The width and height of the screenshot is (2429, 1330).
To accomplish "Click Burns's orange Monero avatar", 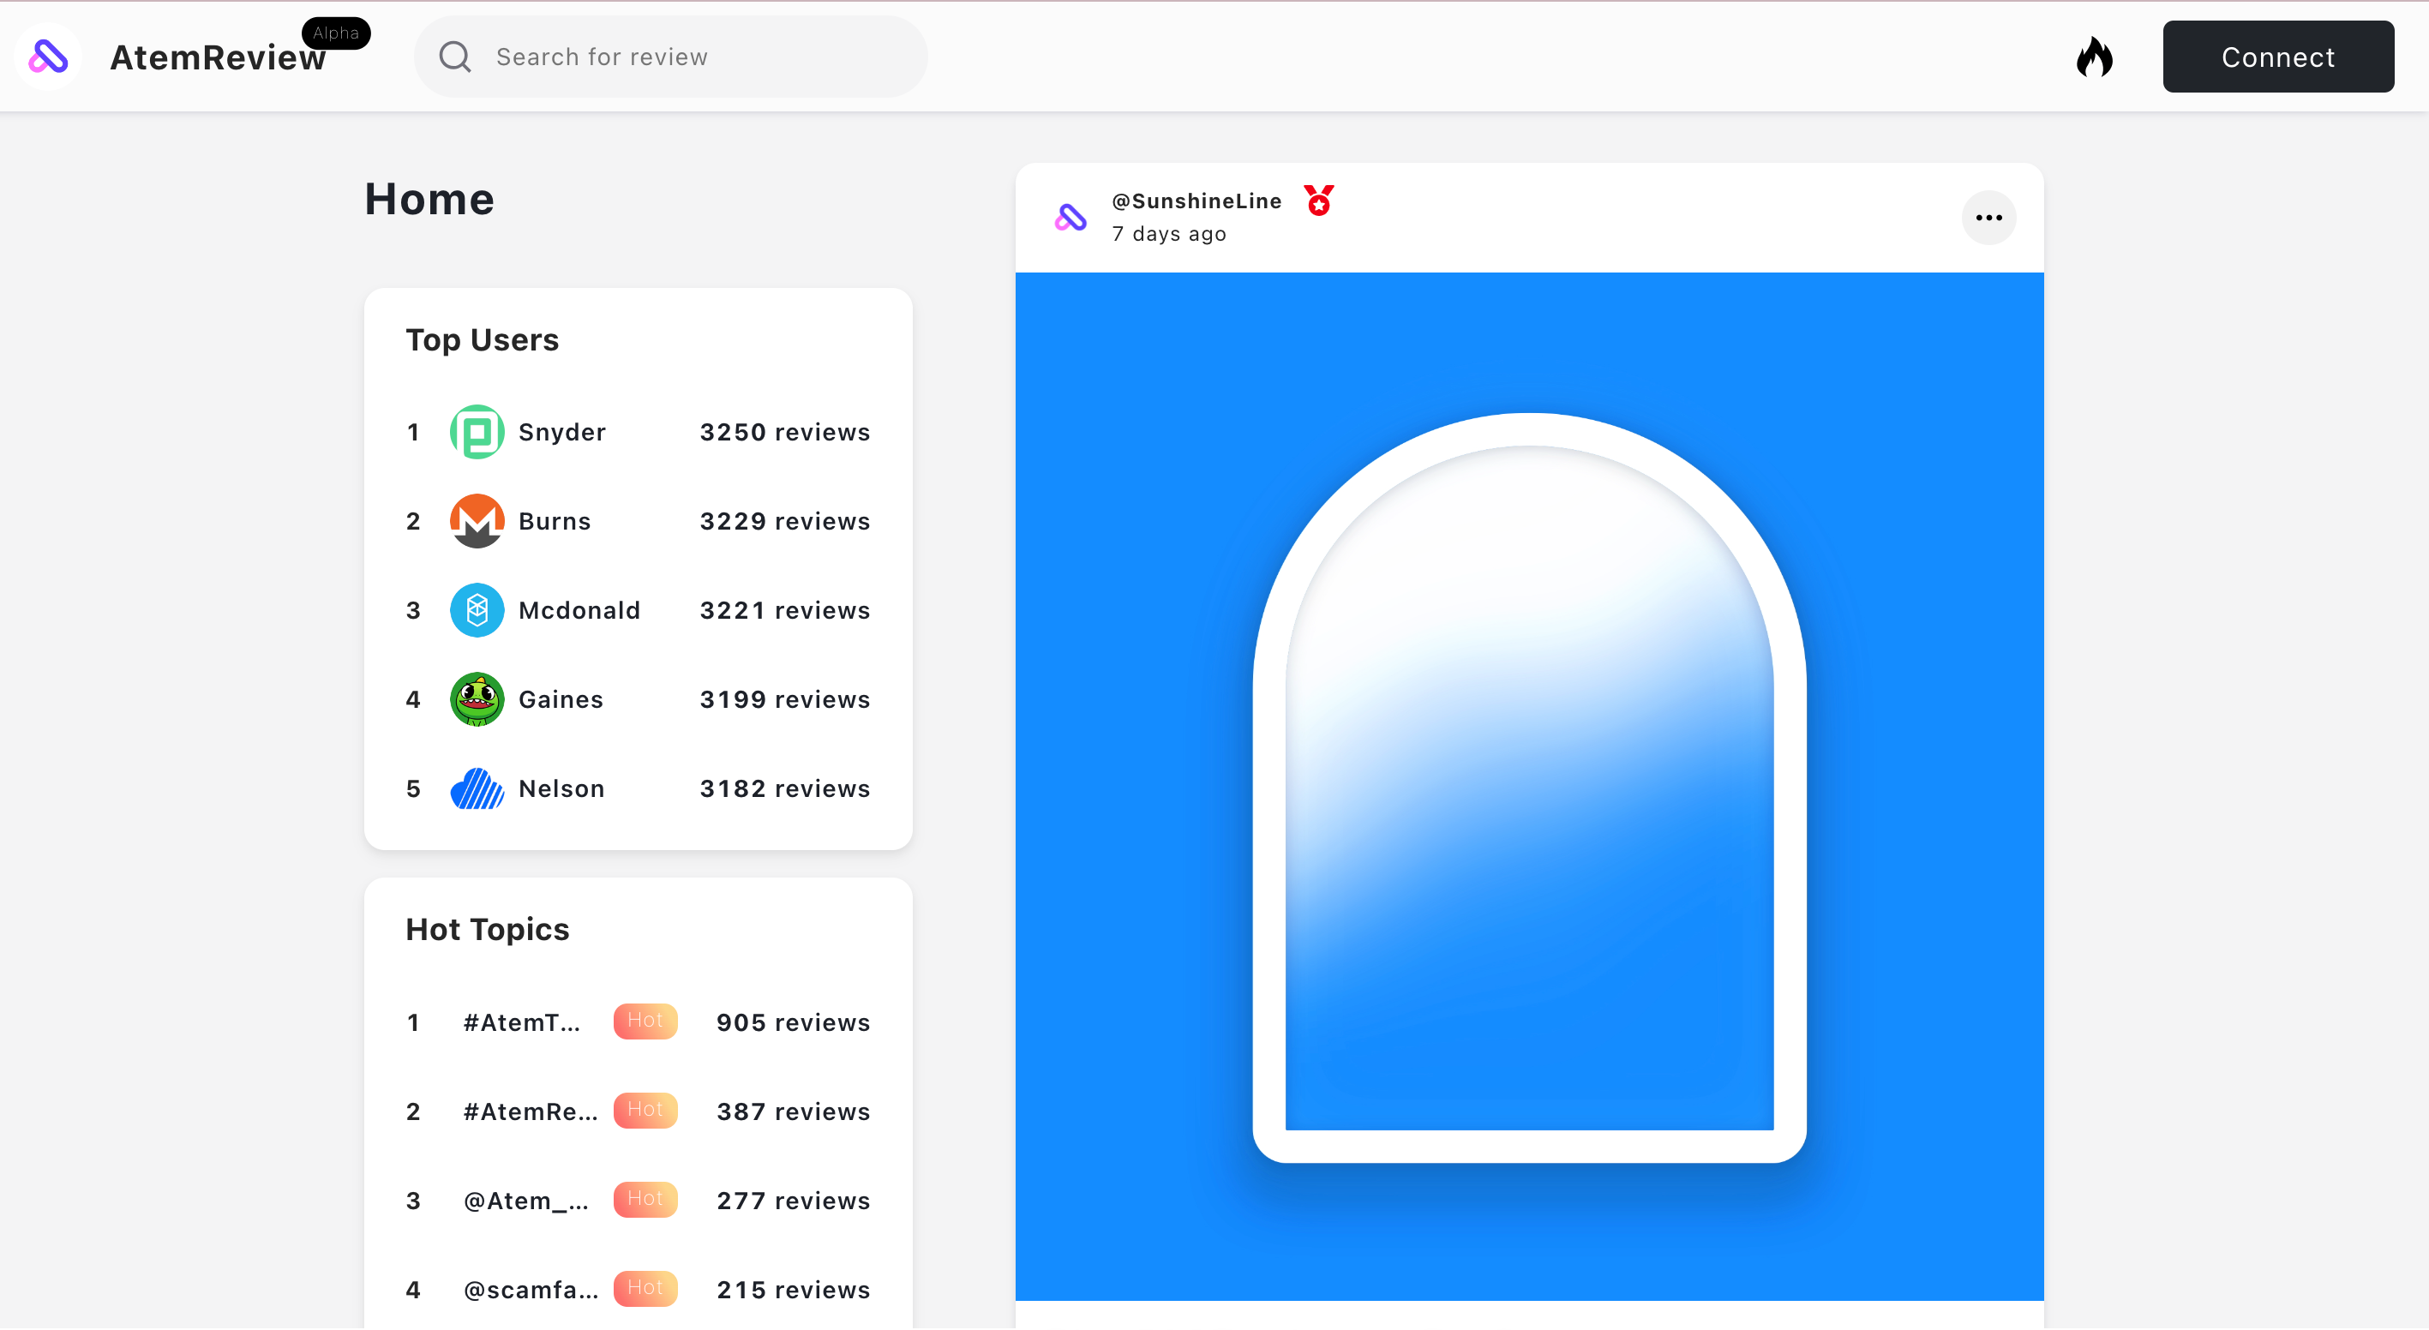I will click(x=477, y=521).
